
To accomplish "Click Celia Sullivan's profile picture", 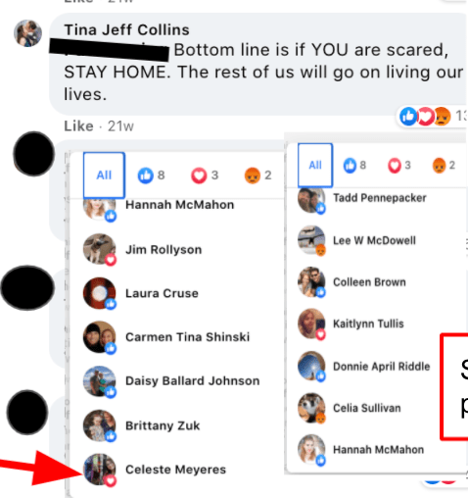I will tap(311, 408).
